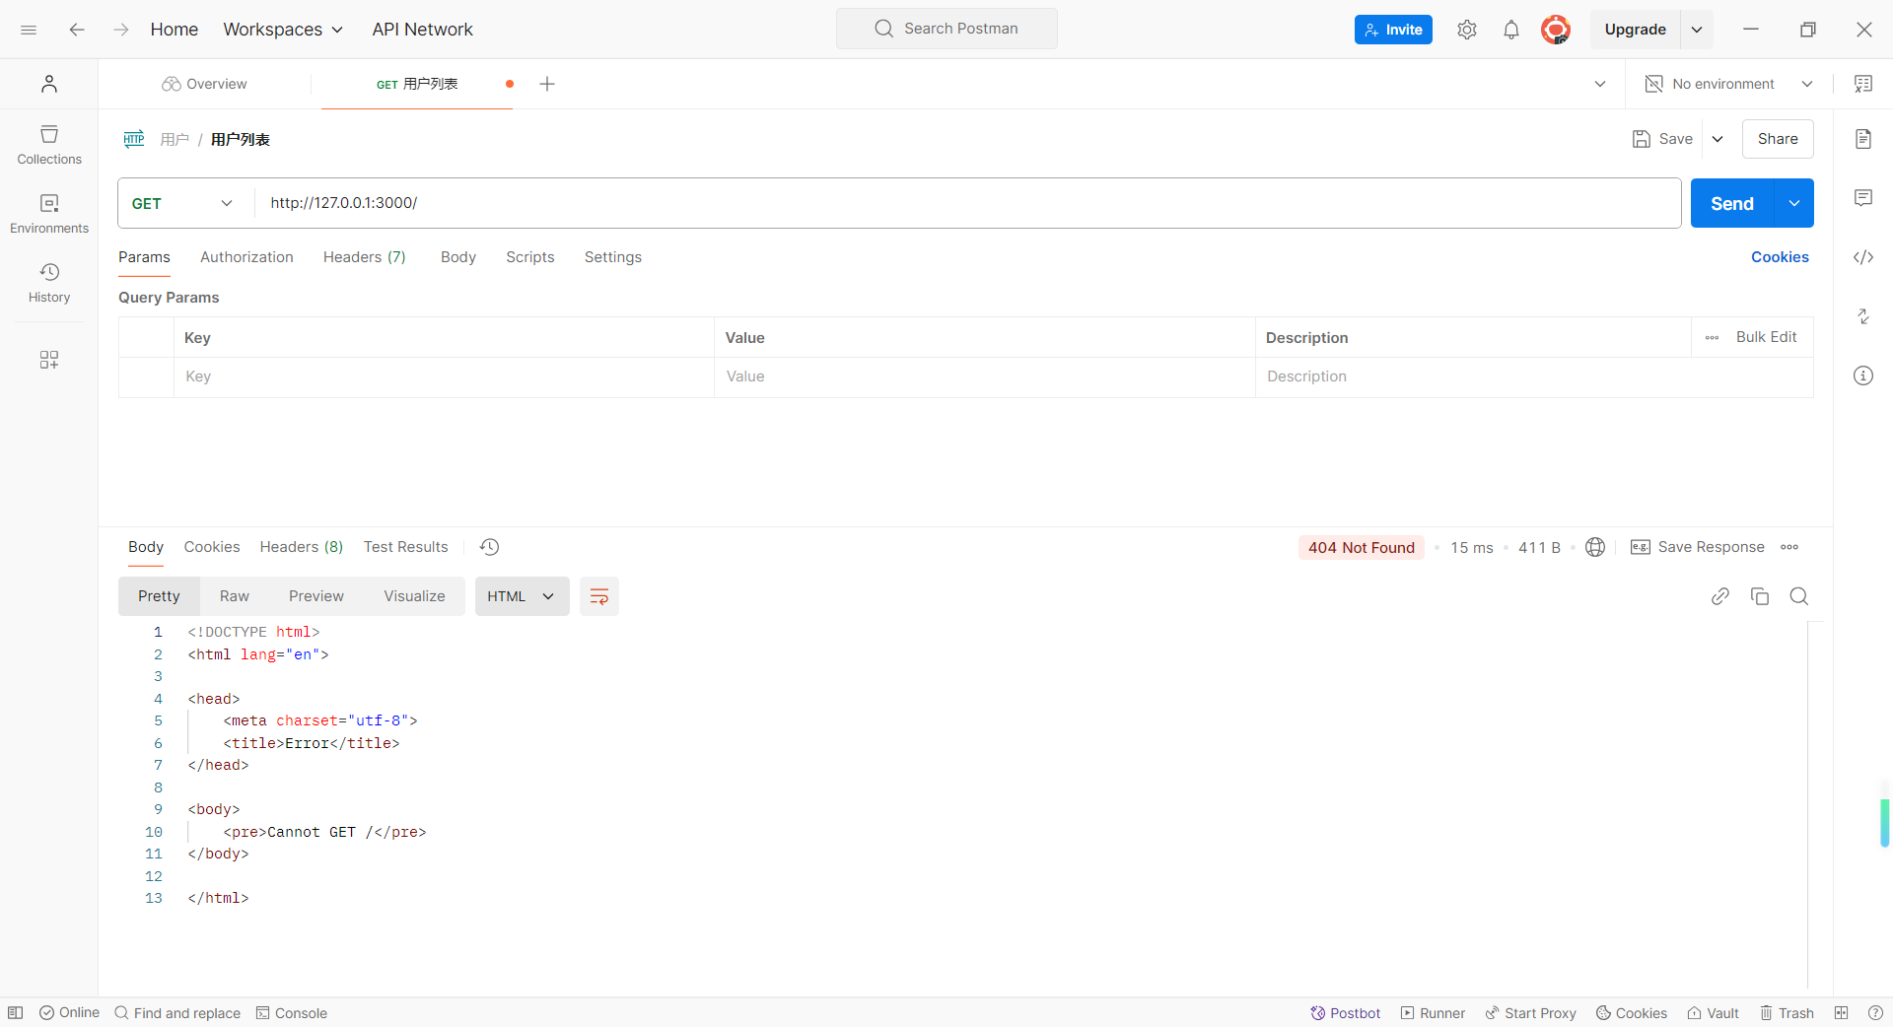Switch response view to Preview
The width and height of the screenshot is (1893, 1027).
(x=316, y=596)
